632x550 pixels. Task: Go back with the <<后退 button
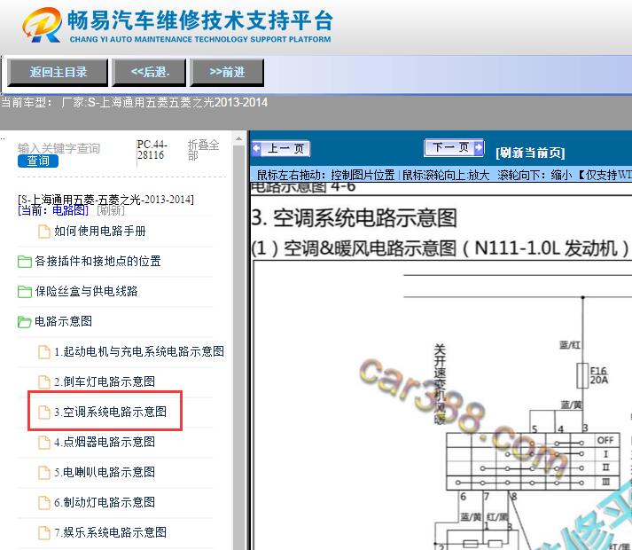(149, 72)
